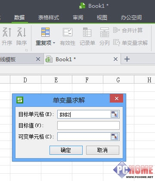Switch to the 数据 ribbon tab
This screenshot has height=181, width=155.
(x=19, y=18)
